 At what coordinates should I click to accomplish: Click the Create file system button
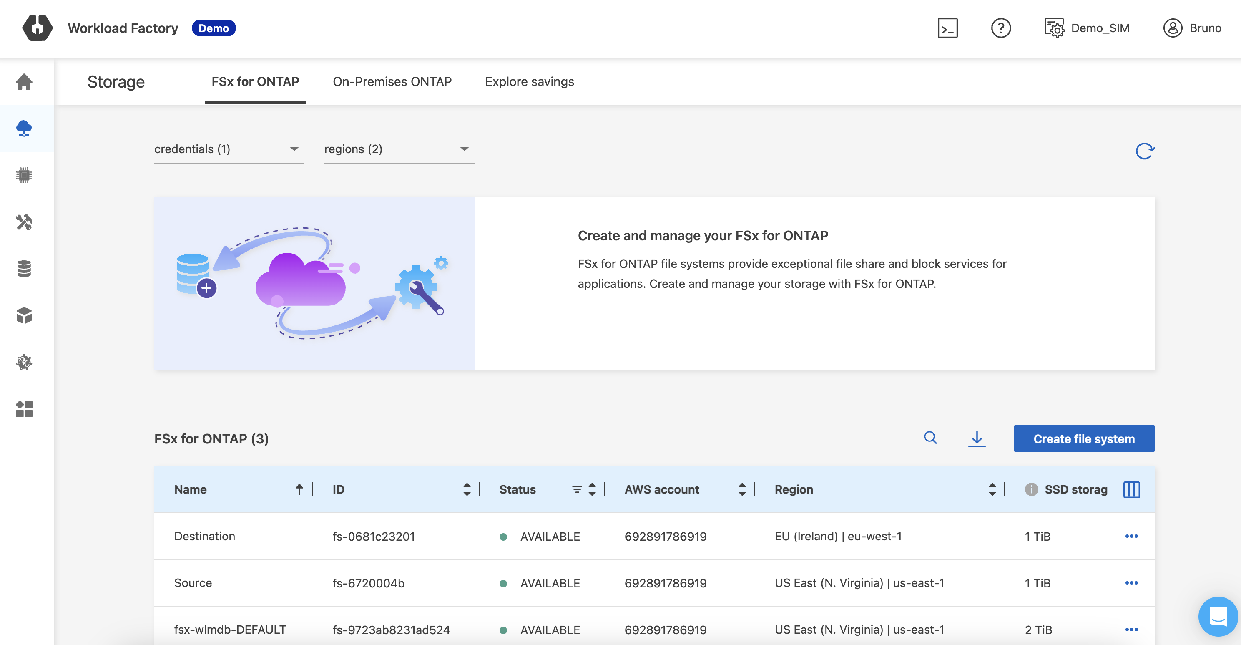(x=1084, y=438)
